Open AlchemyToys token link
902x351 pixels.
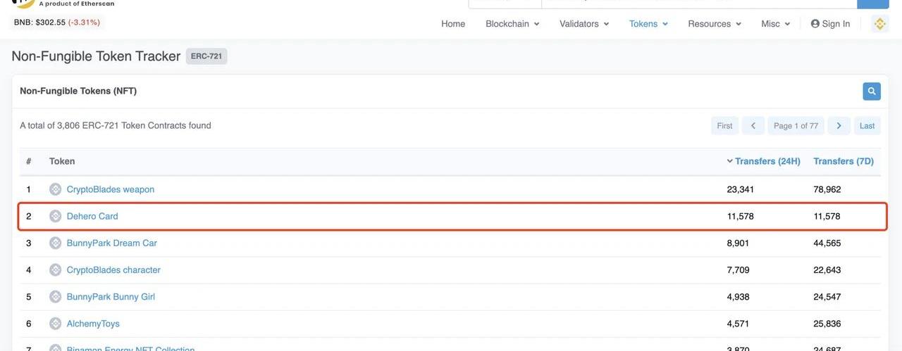(93, 324)
